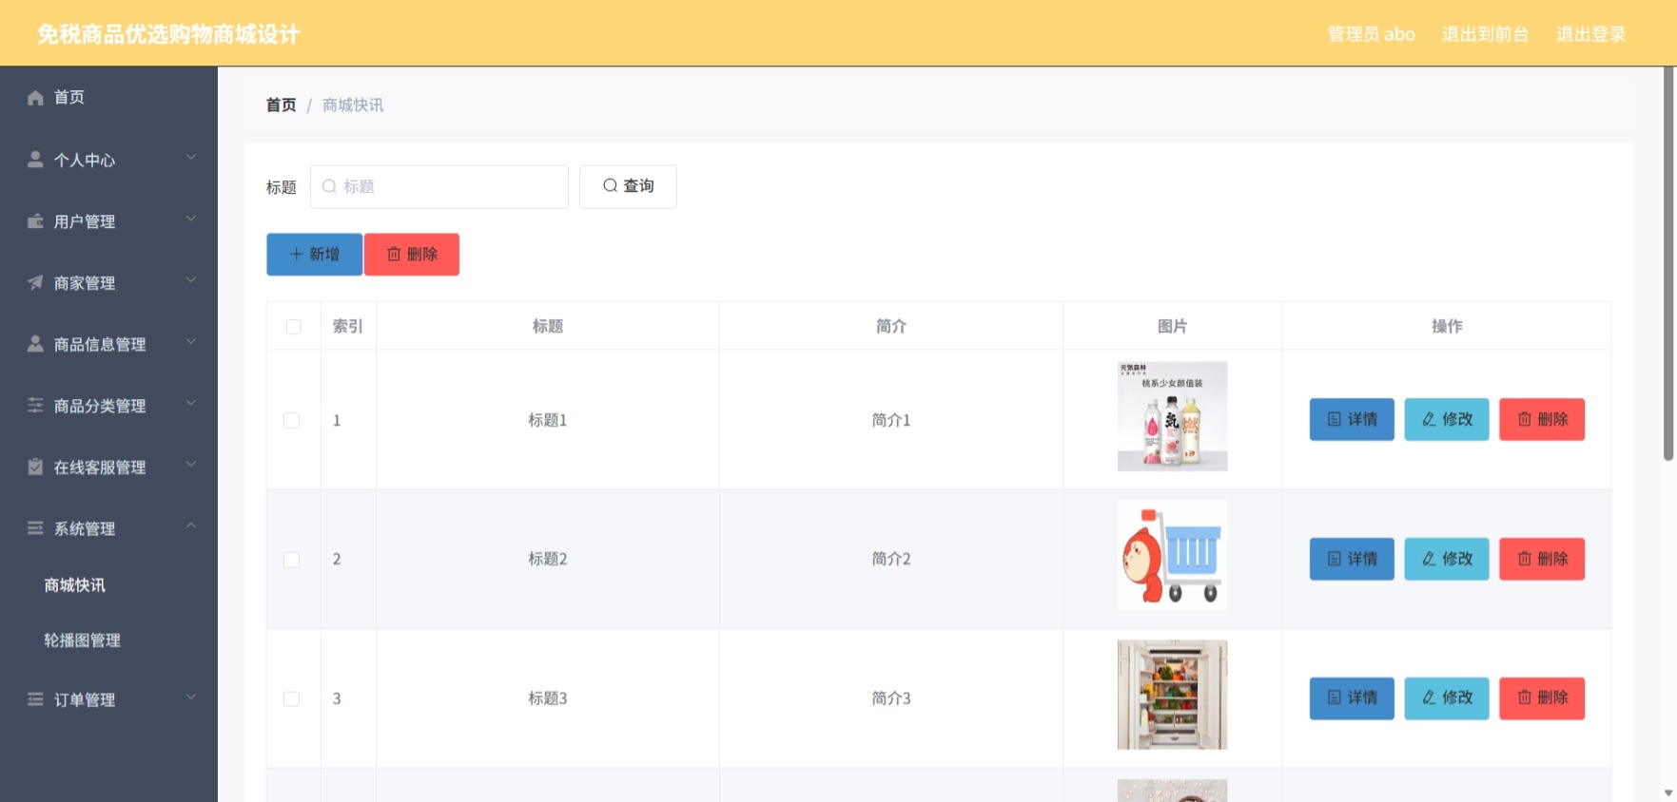
Task: Click 退出到前台 in the top bar
Action: (x=1485, y=34)
